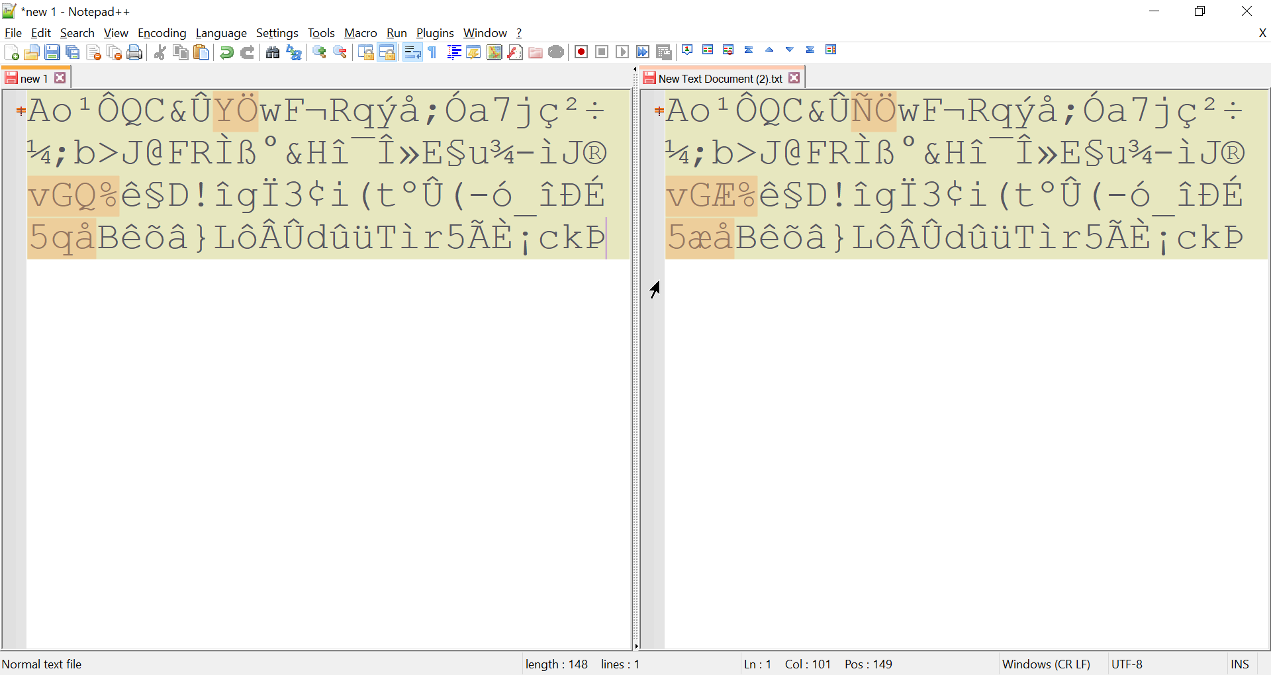Open the Find dialog
Screen dimensions: 1271x675
(273, 52)
